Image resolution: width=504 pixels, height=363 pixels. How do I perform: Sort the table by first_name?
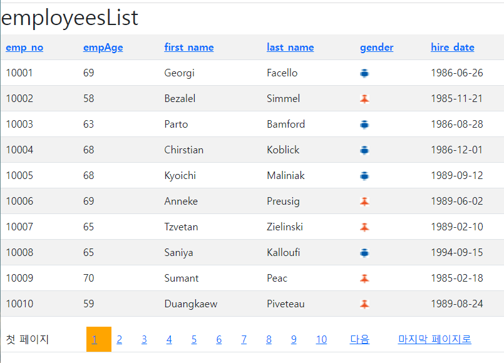[189, 47]
